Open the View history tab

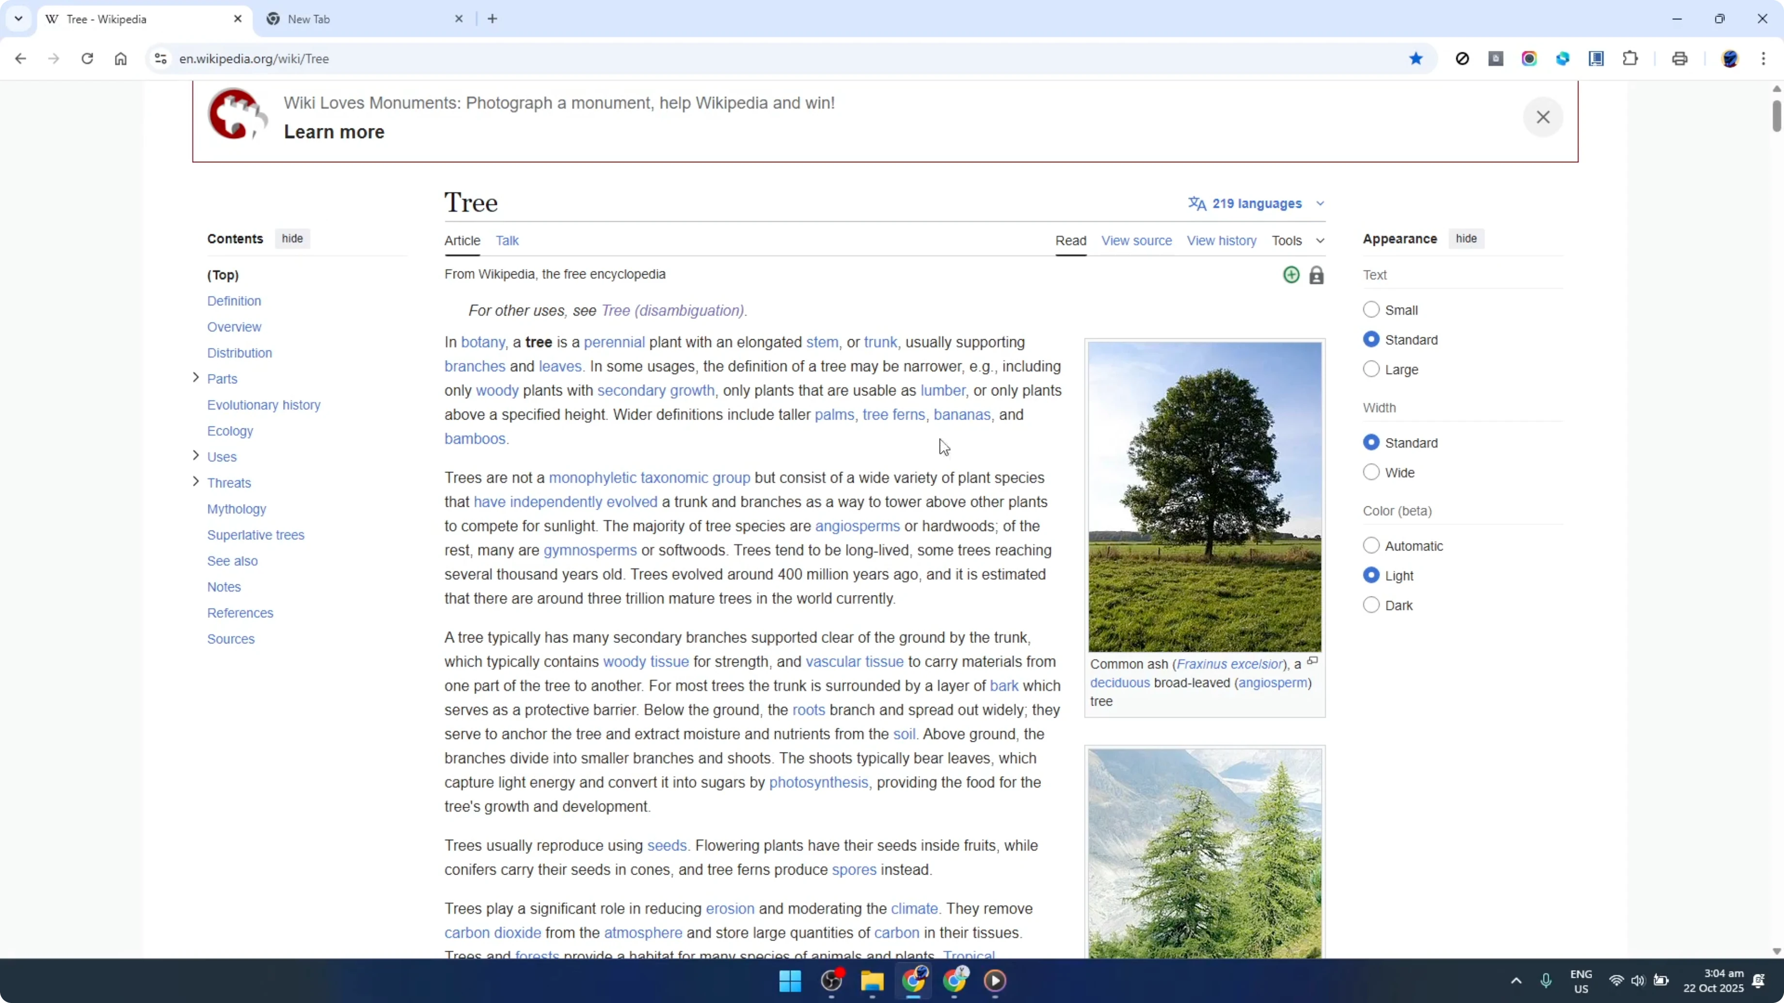pos(1222,240)
